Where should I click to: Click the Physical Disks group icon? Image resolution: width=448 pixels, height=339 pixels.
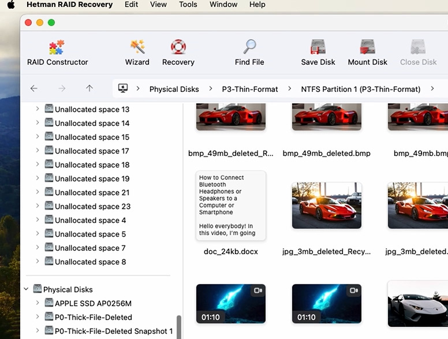pos(38,289)
